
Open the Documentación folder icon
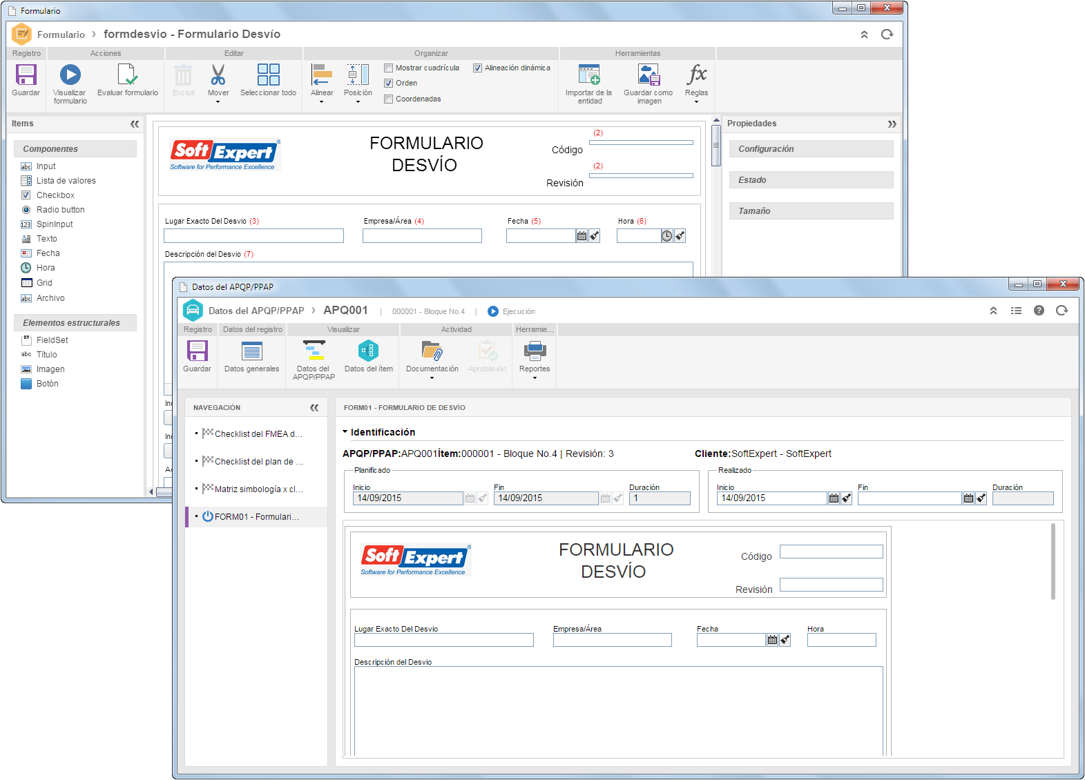coord(432,351)
